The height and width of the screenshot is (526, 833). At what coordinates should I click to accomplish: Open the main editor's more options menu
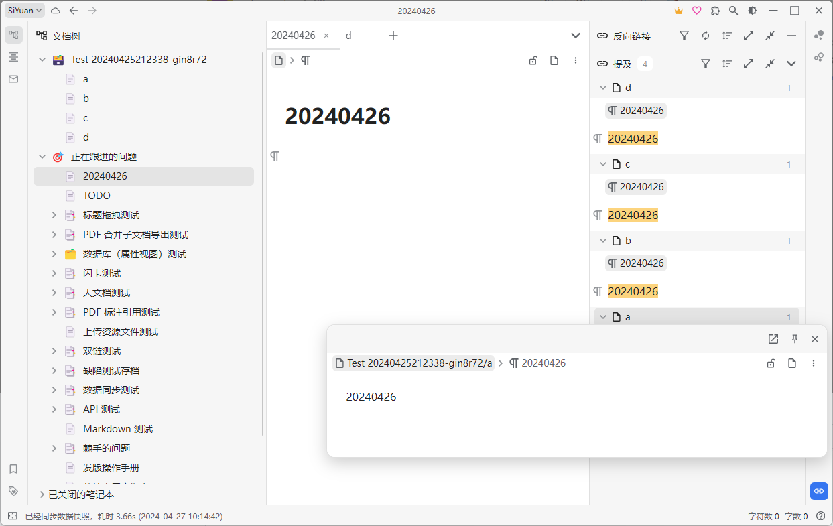click(576, 60)
